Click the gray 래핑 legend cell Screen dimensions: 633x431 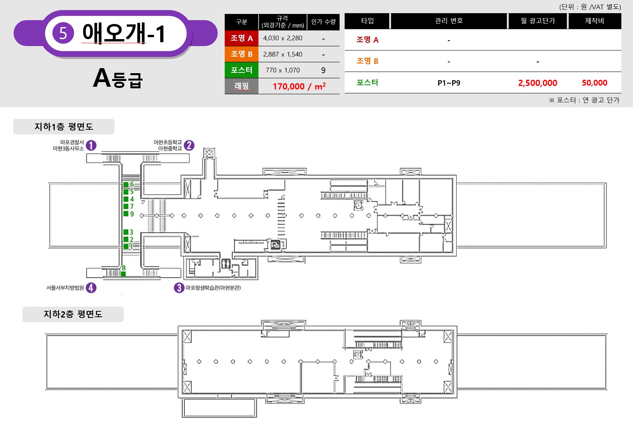point(241,86)
